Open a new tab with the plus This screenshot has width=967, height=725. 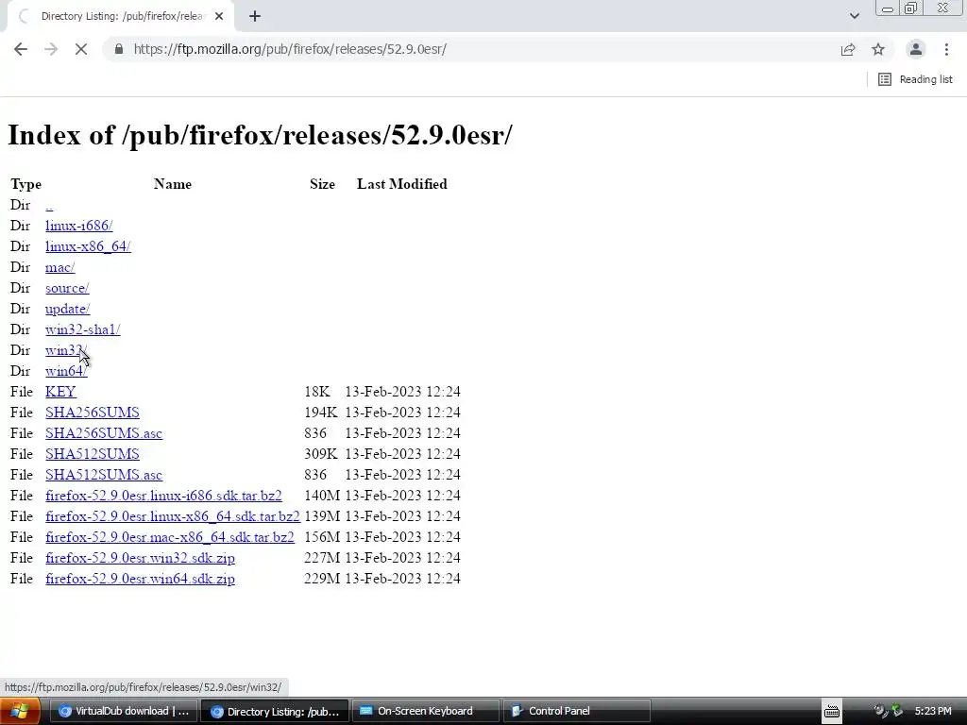(255, 16)
